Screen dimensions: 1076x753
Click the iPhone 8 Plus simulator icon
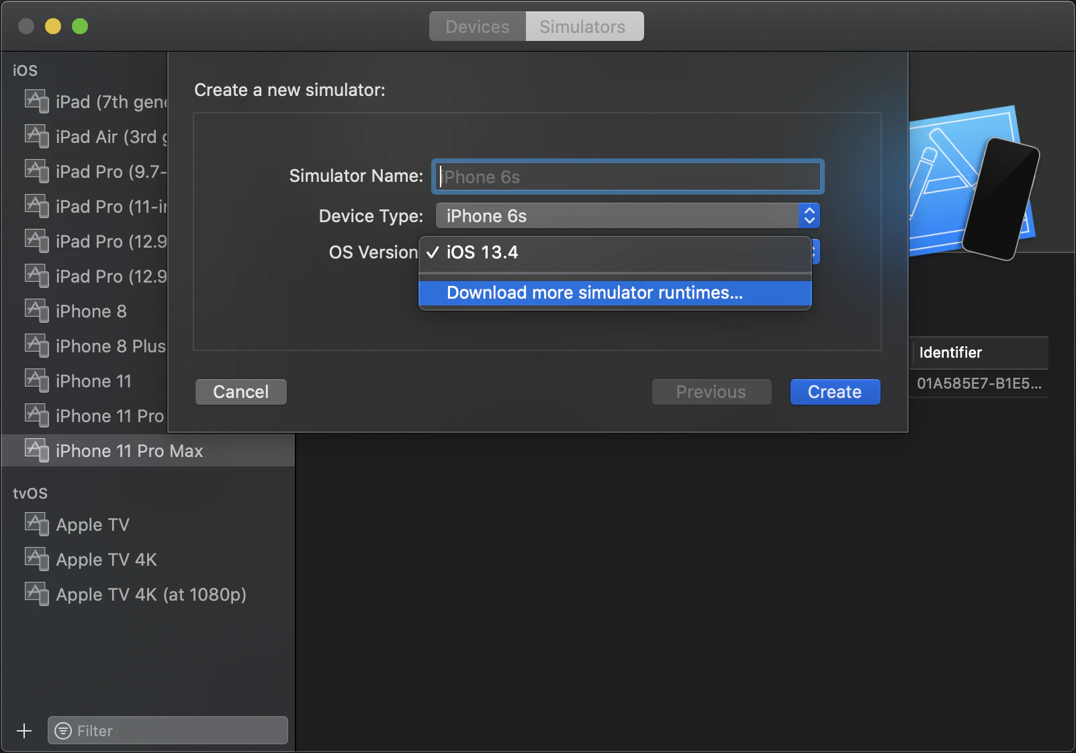(37, 346)
